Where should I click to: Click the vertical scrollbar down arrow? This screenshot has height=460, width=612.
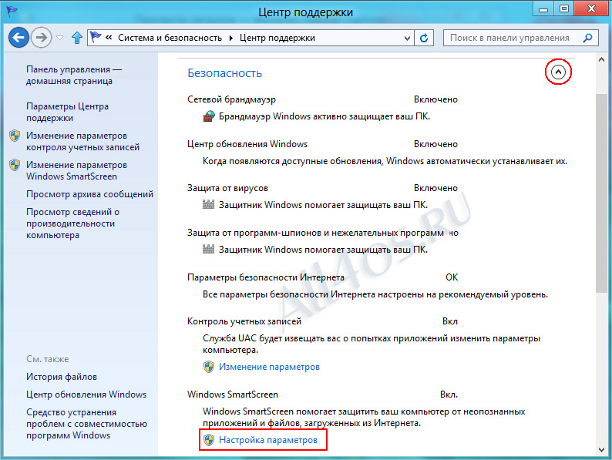click(601, 450)
